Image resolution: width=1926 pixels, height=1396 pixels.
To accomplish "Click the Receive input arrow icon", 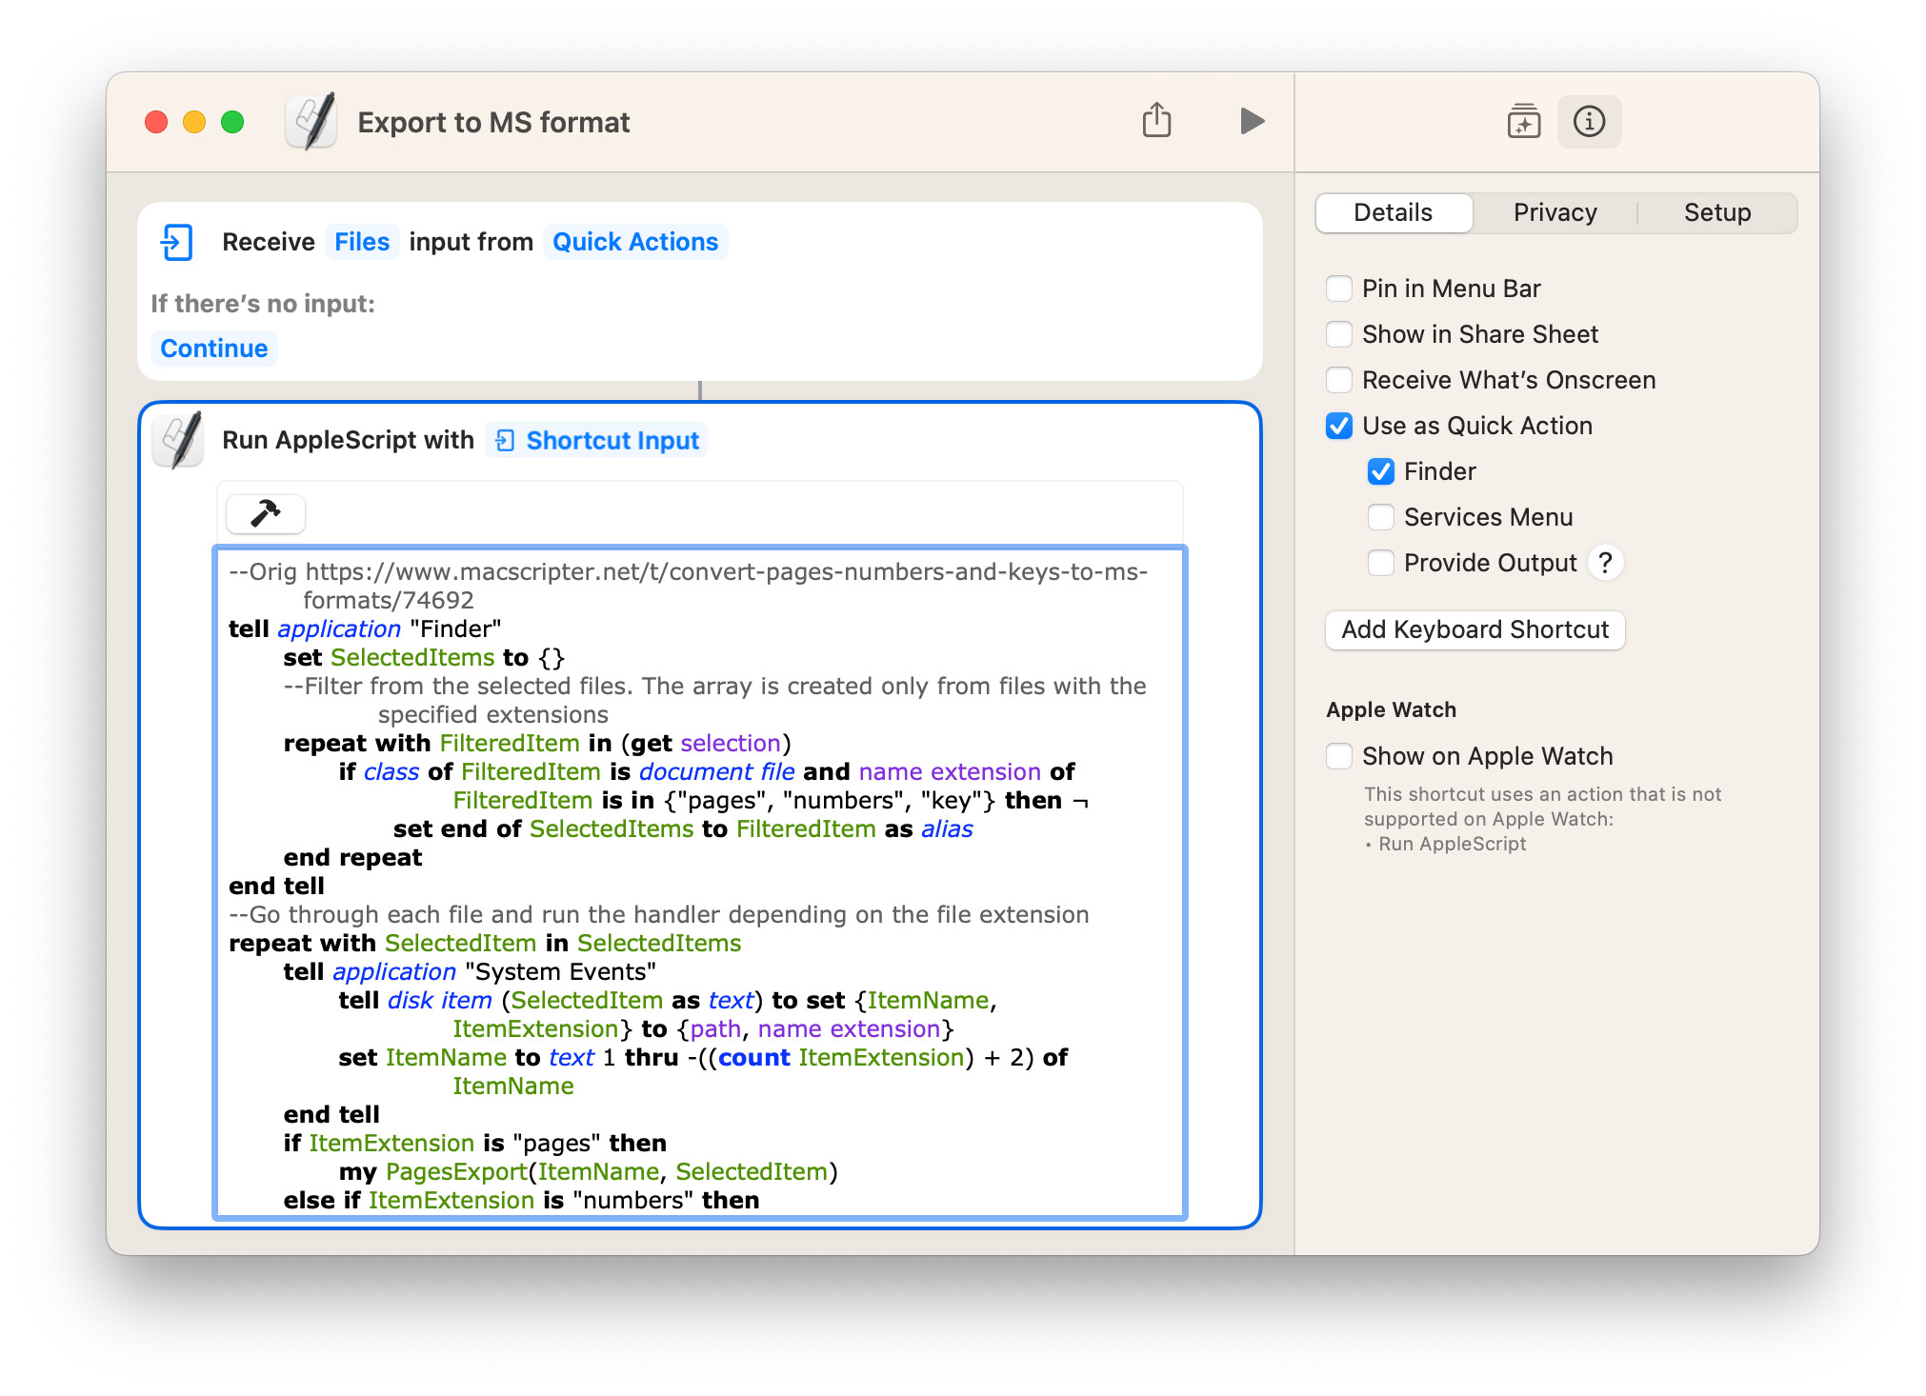I will coord(177,242).
